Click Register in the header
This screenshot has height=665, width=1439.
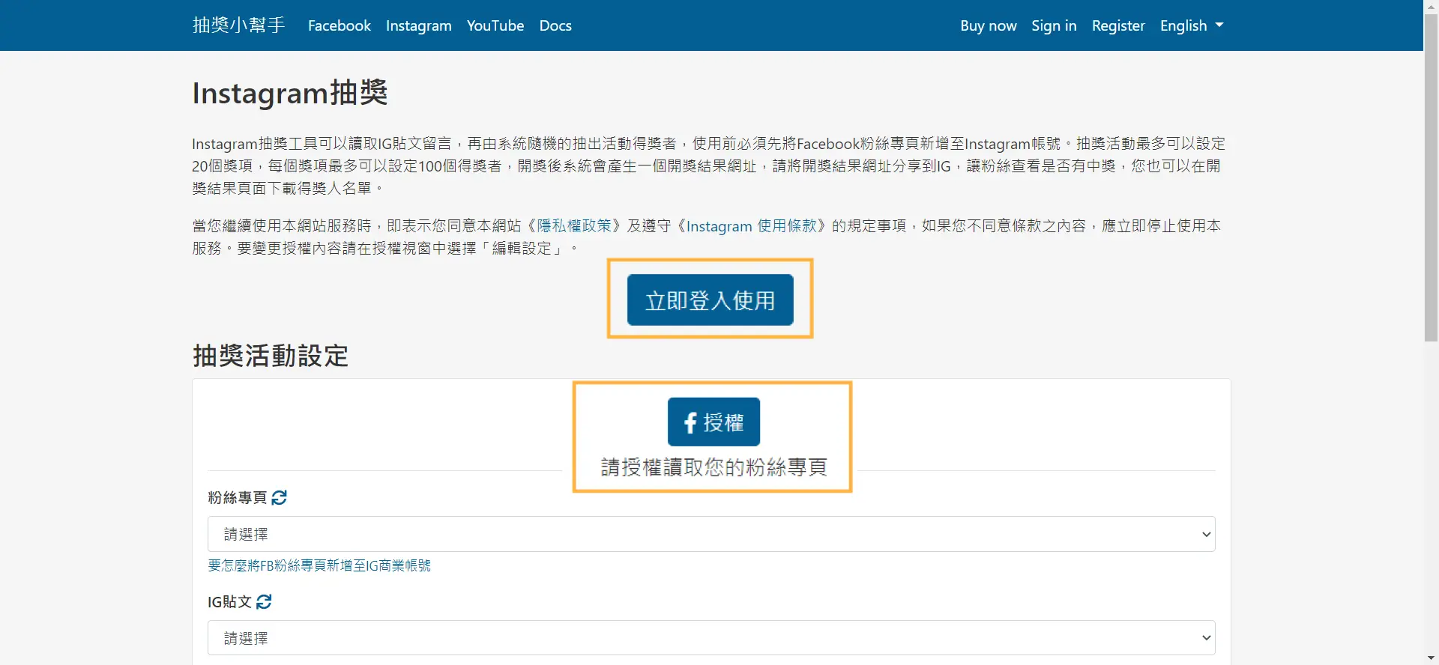point(1118,25)
